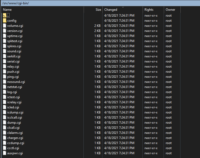The height and width of the screenshot is (158, 200).
Task: Select the serkill.cgi file name
Action: click(14, 56)
